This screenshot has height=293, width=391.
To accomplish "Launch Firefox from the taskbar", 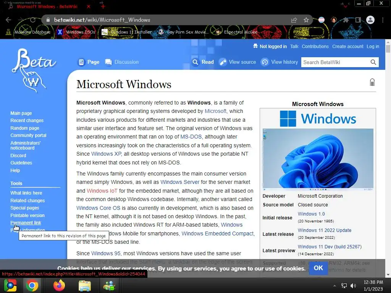I will pos(59,285).
